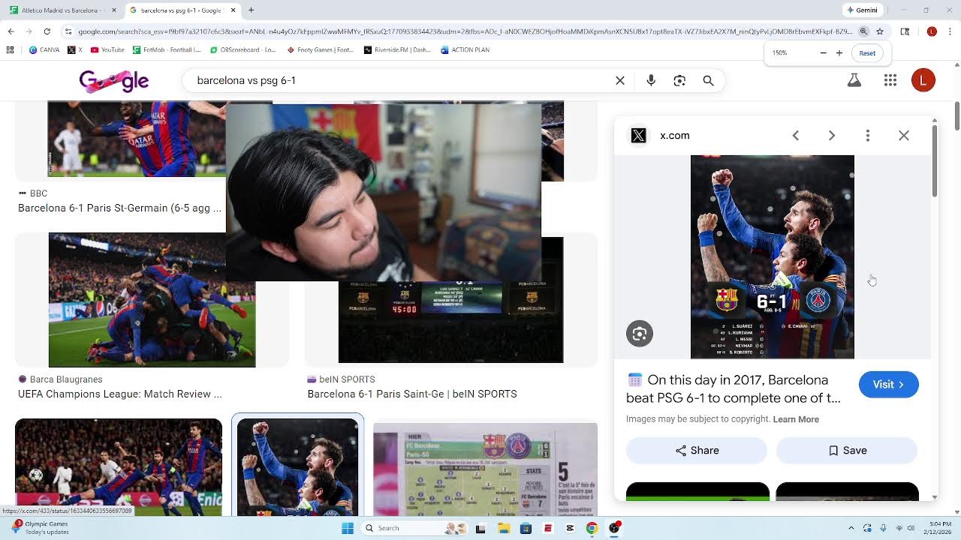Click the zoom magnifier icon in address bar
Image resolution: width=961 pixels, height=540 pixels.
point(863,31)
